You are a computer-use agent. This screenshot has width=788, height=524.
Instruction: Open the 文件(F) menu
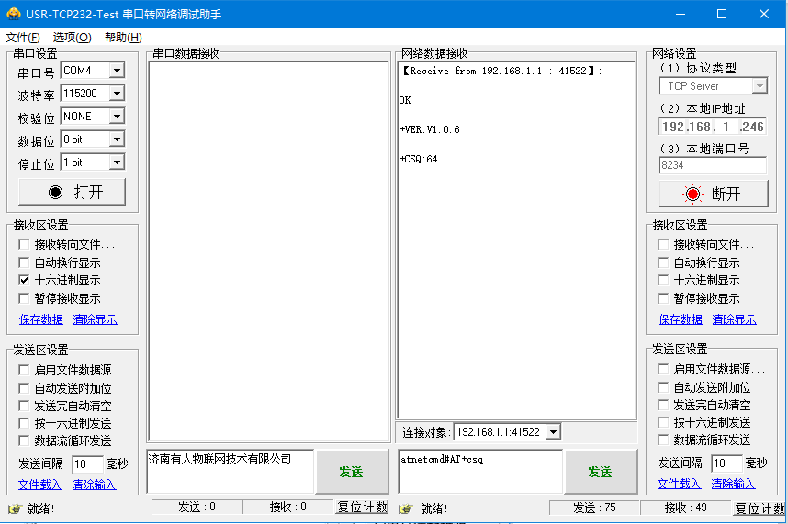(x=23, y=38)
